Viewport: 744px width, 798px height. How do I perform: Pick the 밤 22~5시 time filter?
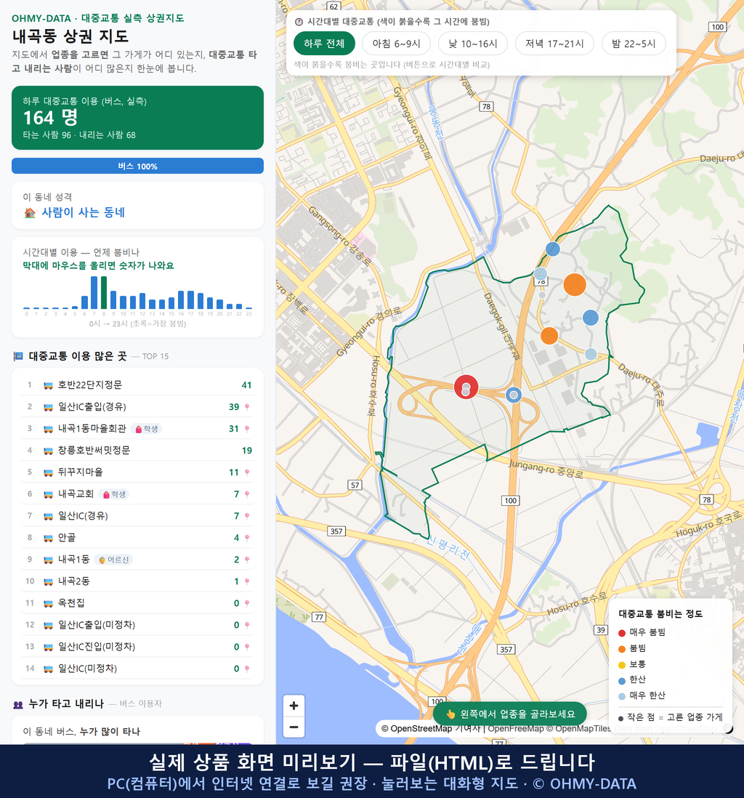pyautogui.click(x=634, y=44)
